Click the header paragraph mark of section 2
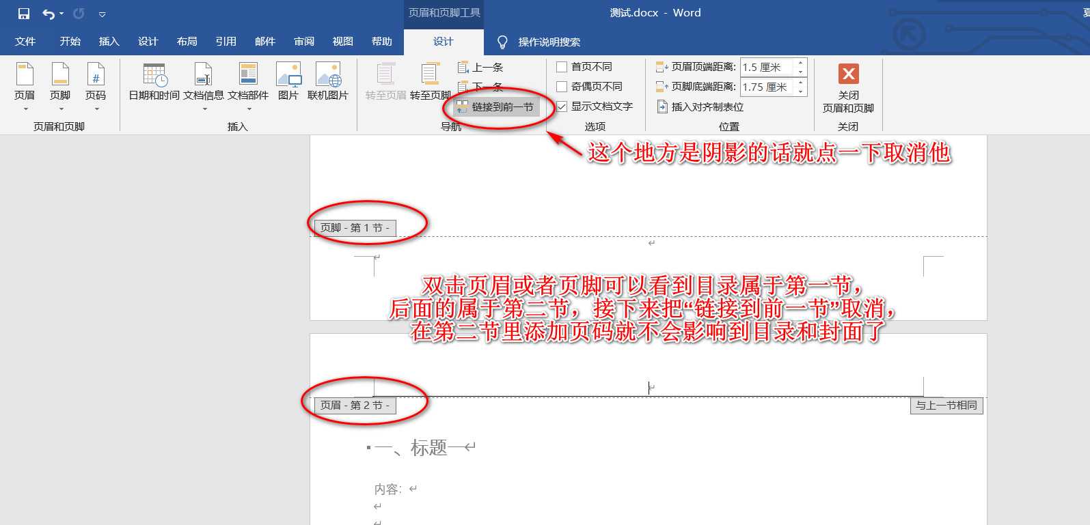1090x525 pixels. [651, 388]
